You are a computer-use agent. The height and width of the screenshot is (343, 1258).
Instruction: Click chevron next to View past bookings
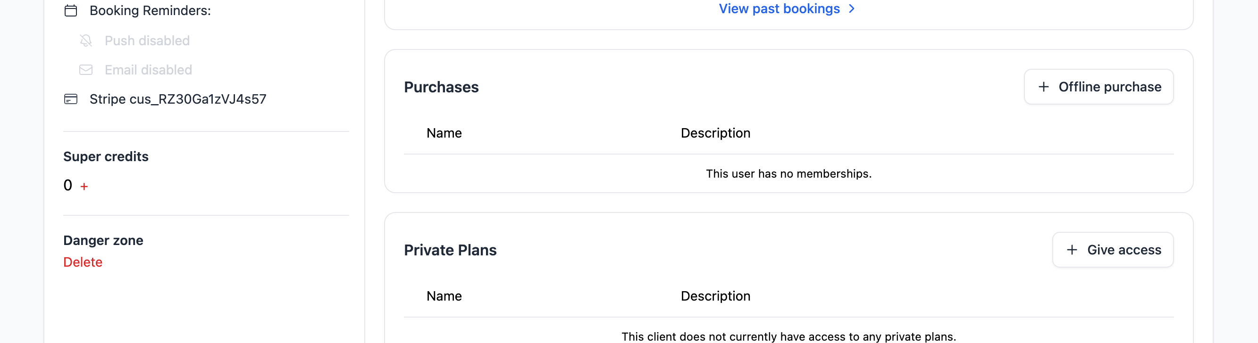[x=852, y=9]
